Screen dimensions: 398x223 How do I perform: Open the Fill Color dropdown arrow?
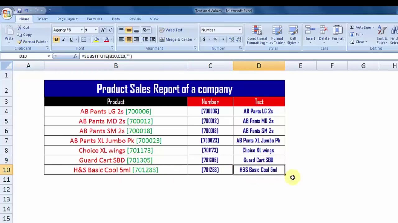(101, 39)
